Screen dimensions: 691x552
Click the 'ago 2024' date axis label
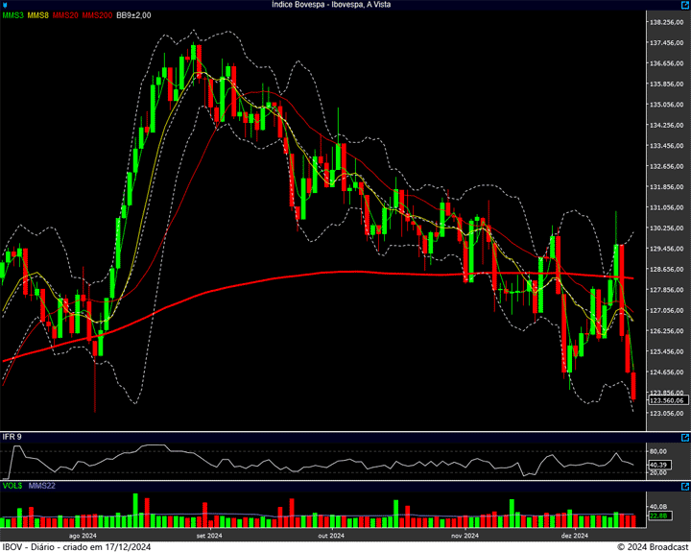click(x=83, y=536)
